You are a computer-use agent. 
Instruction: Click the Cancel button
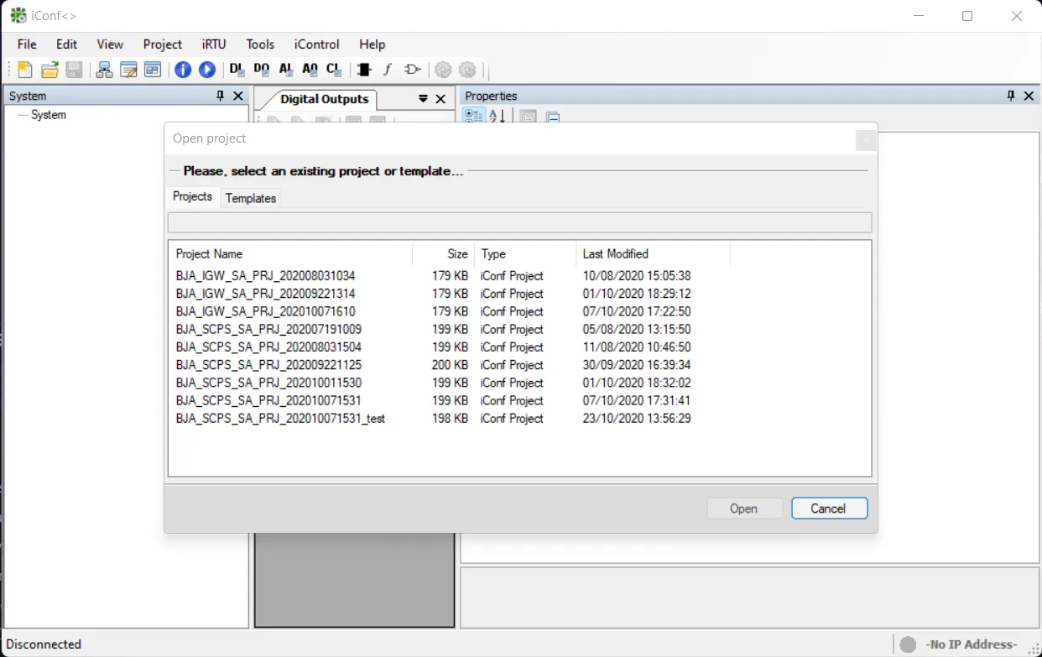(x=829, y=508)
